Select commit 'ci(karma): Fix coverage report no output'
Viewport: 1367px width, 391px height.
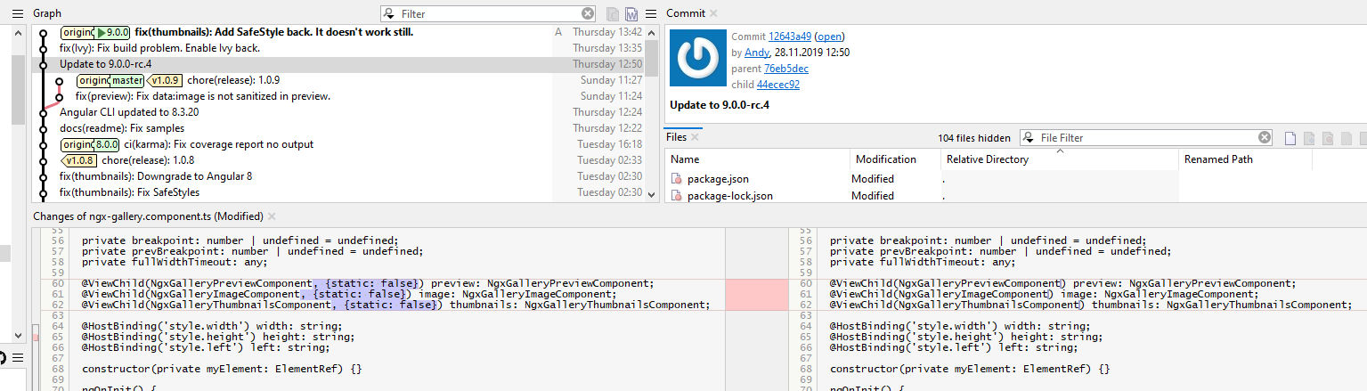338,143
